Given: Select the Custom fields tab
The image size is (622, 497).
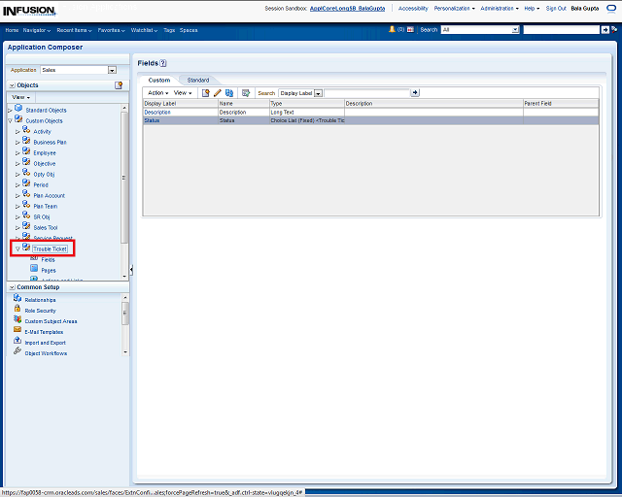Looking at the screenshot, I should coord(159,80).
